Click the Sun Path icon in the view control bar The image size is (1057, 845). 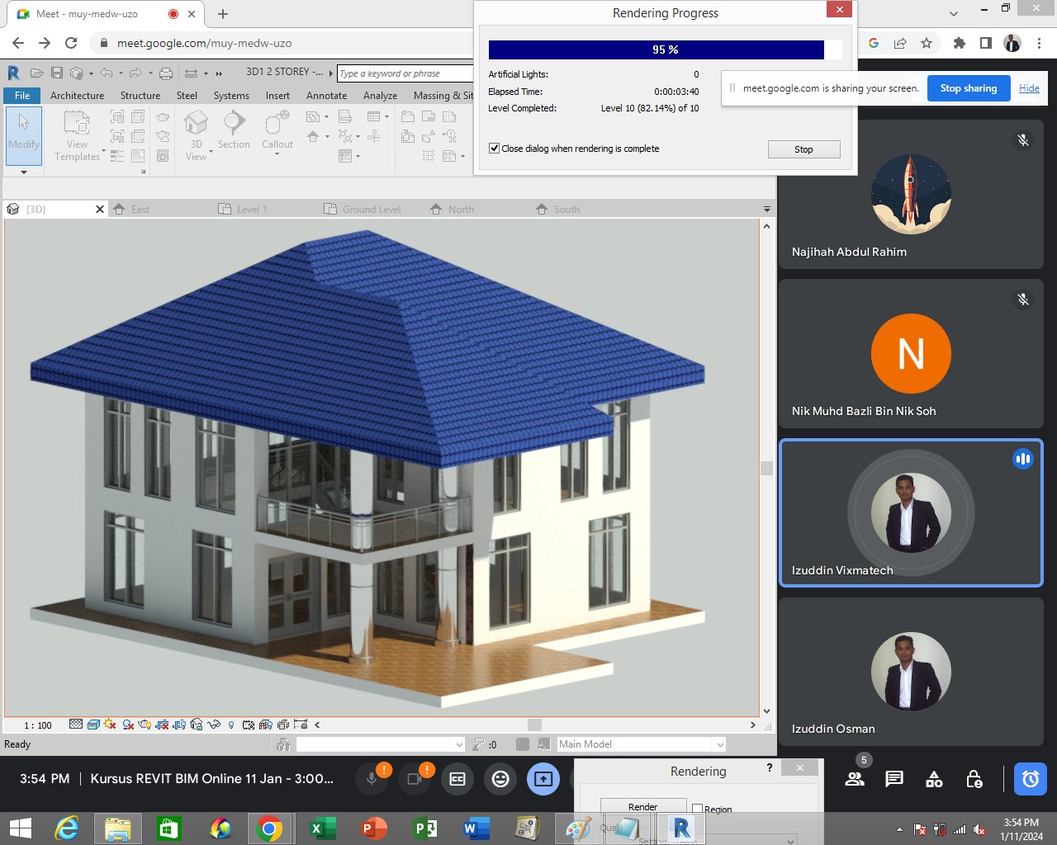pyautogui.click(x=111, y=725)
